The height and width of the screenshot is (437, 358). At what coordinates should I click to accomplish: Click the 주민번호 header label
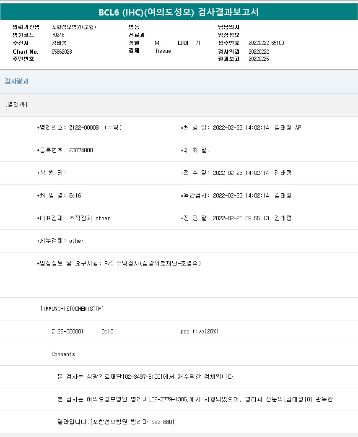pos(23,59)
